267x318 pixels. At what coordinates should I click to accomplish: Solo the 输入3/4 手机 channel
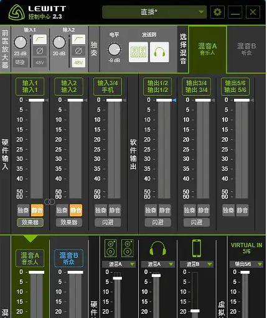(101, 211)
